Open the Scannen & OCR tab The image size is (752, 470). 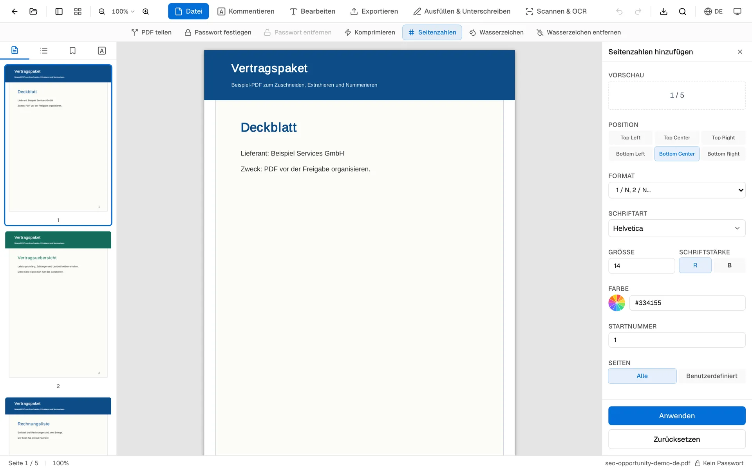tap(556, 11)
